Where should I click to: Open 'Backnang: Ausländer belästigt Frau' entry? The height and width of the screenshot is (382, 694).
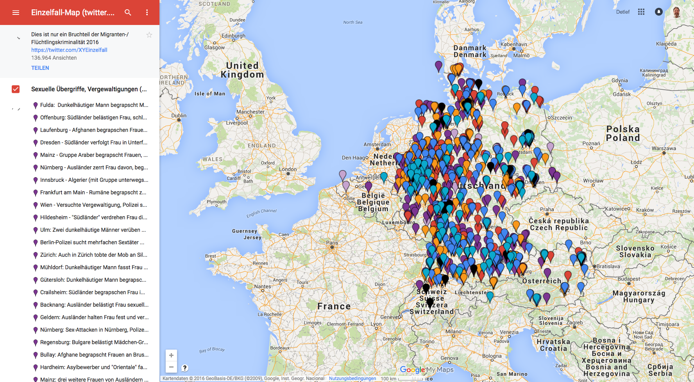click(94, 305)
